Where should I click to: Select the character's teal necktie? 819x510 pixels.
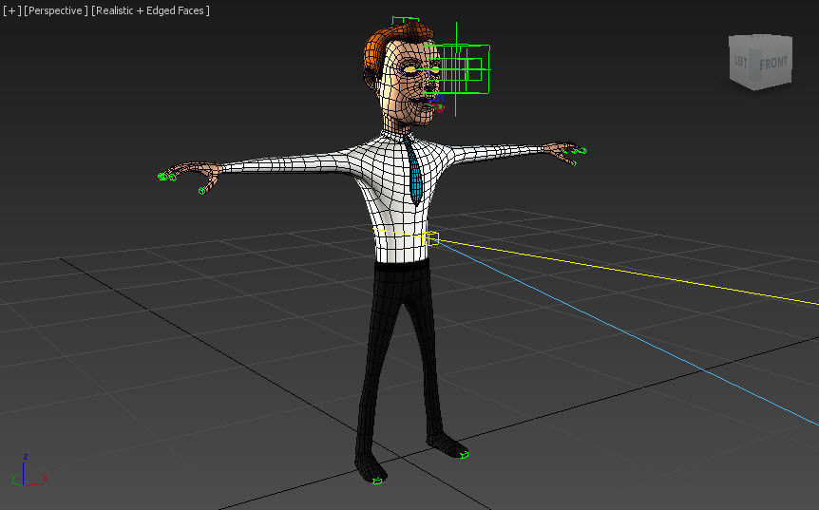413,170
